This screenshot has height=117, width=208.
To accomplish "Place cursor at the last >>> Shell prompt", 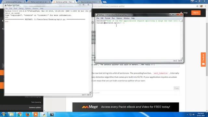I will click(6, 21).
